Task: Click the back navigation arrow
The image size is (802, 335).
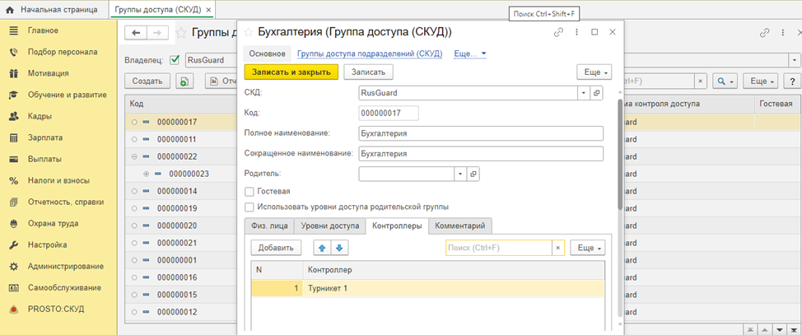Action: click(x=136, y=33)
